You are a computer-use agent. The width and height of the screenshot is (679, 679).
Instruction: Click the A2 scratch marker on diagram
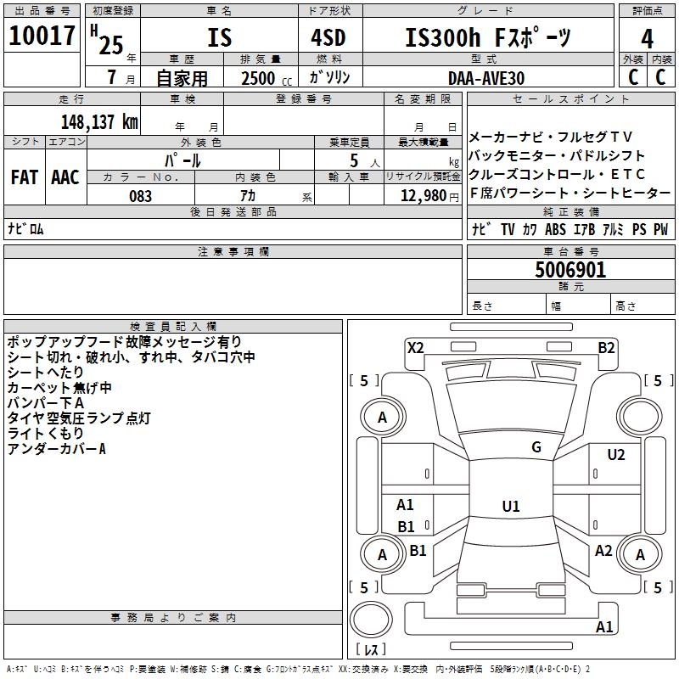[x=603, y=551]
